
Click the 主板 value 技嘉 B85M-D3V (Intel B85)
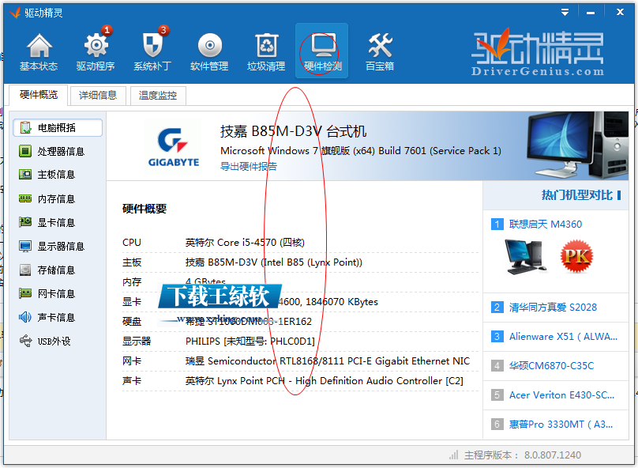[x=274, y=262]
